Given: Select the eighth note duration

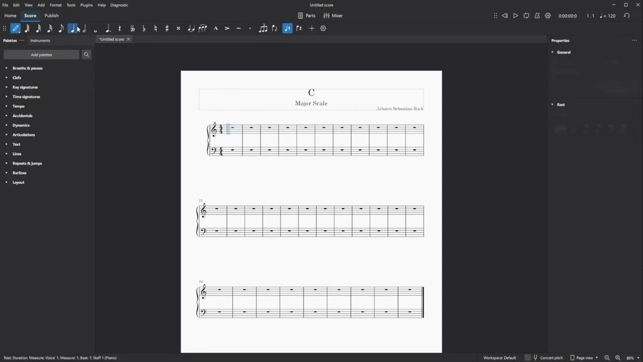Looking at the screenshot, I should click(x=61, y=29).
